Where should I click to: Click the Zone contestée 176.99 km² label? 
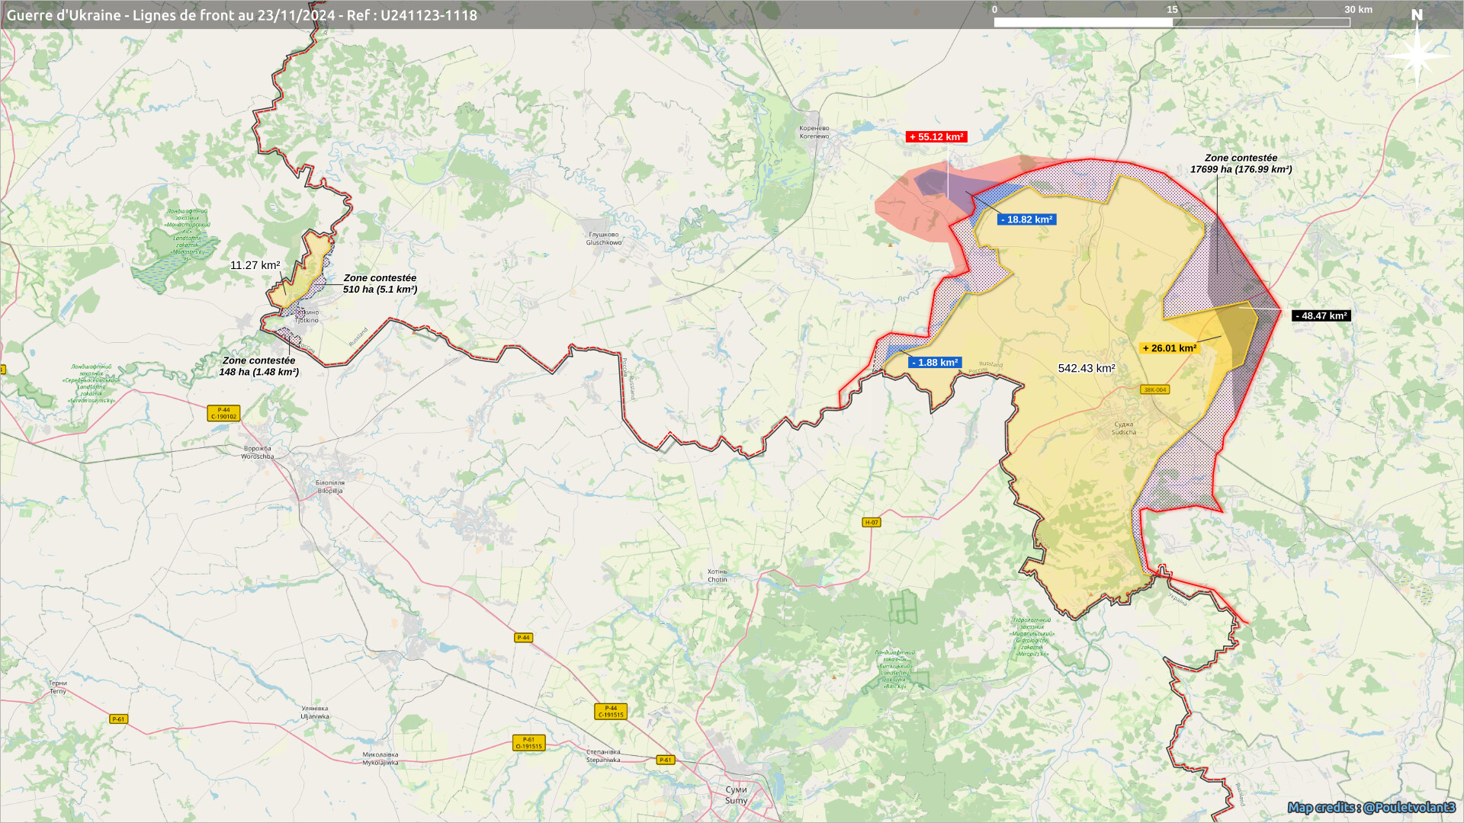(1241, 164)
